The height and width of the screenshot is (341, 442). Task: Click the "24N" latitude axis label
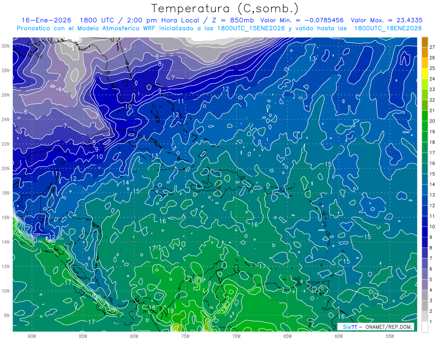[x=6, y=120]
